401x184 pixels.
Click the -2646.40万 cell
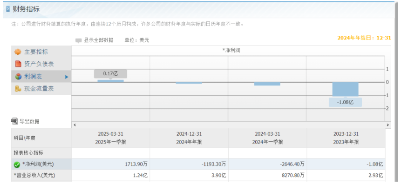pyautogui.click(x=267, y=164)
